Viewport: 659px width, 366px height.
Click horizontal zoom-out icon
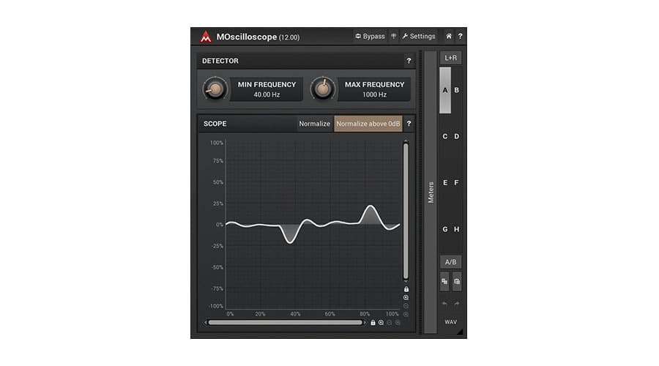point(390,323)
